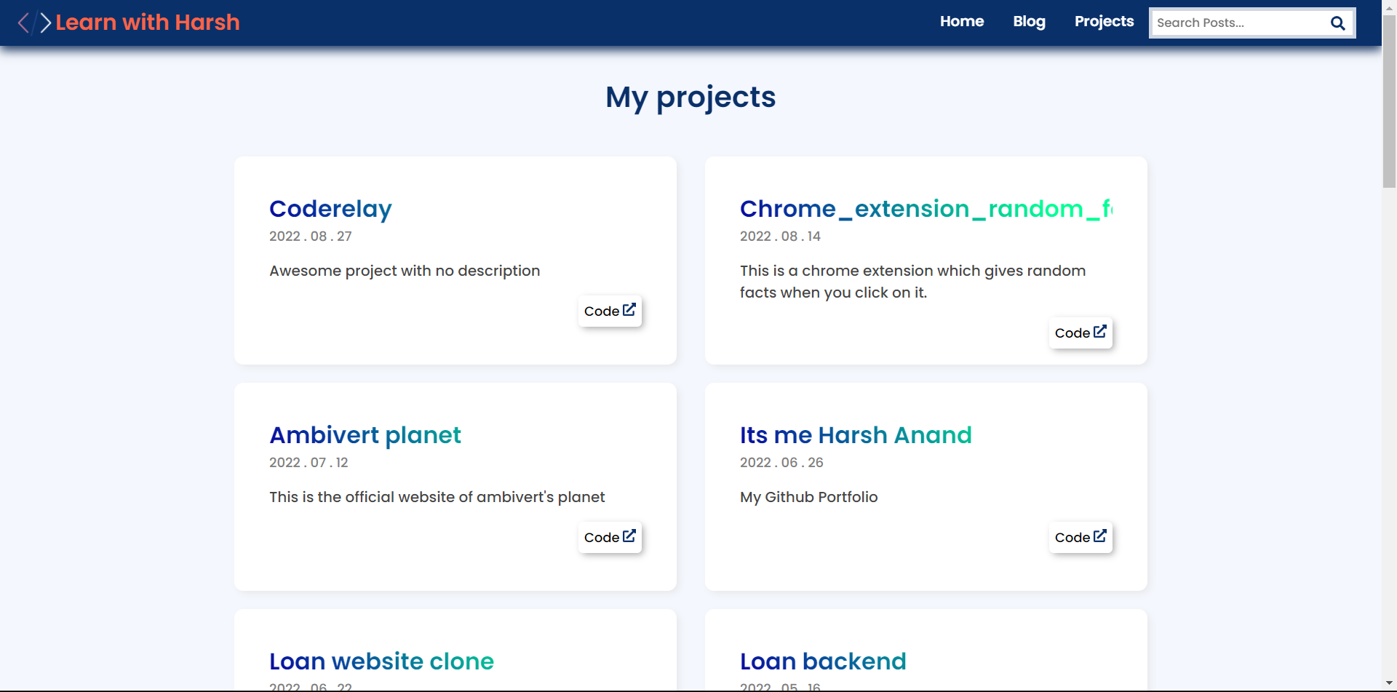Click the magnifier search icon
This screenshot has width=1397, height=692.
coord(1338,23)
